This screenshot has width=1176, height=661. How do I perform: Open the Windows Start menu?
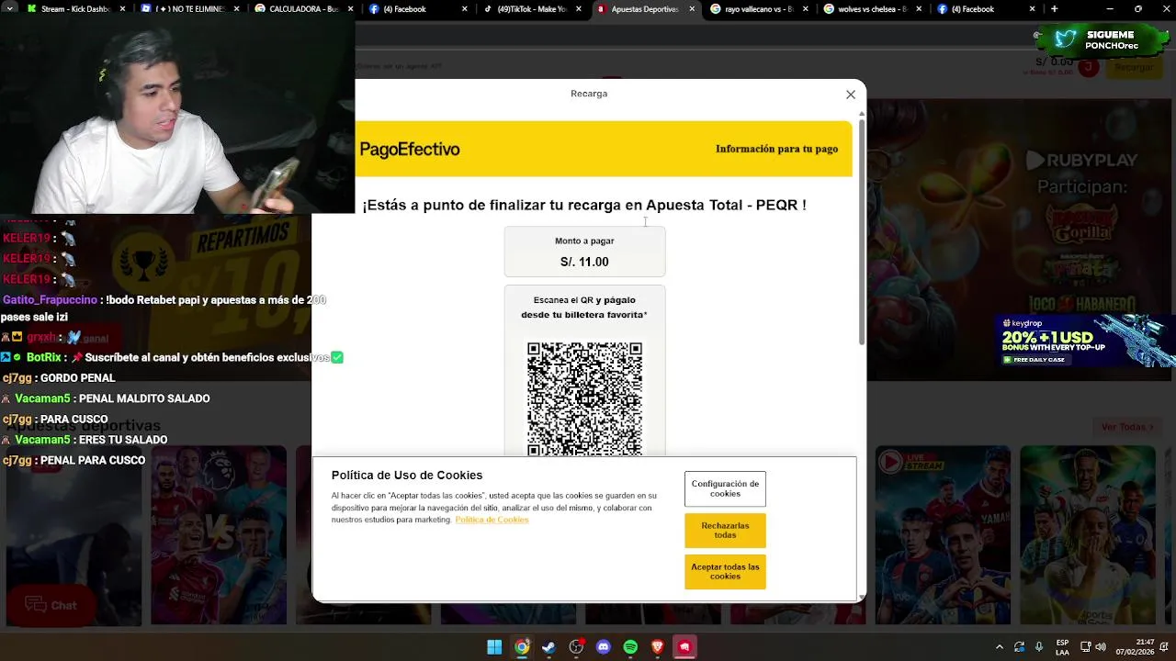[x=494, y=647]
